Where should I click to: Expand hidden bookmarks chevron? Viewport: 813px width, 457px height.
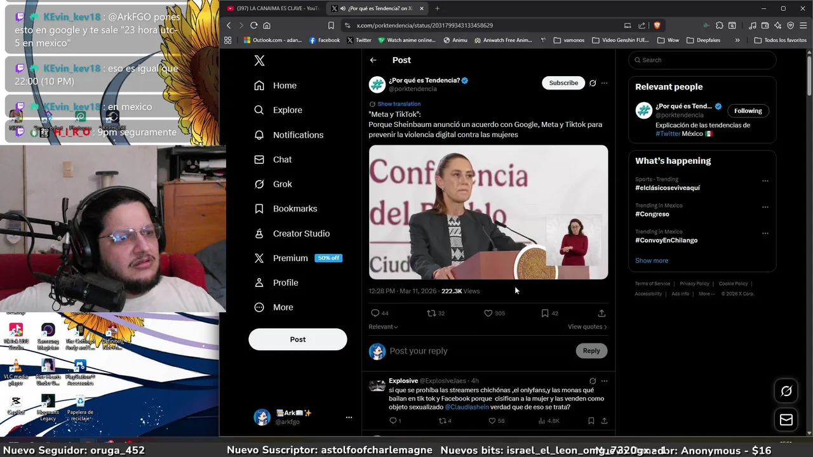point(737,40)
